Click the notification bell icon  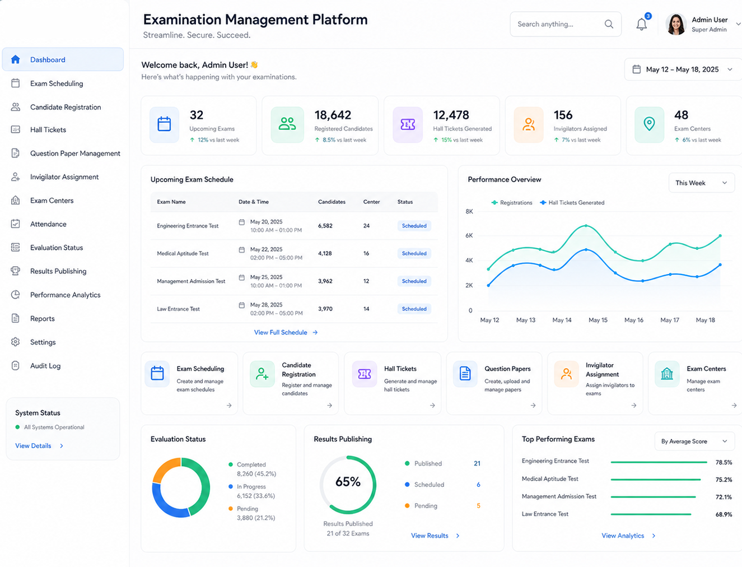[641, 25]
